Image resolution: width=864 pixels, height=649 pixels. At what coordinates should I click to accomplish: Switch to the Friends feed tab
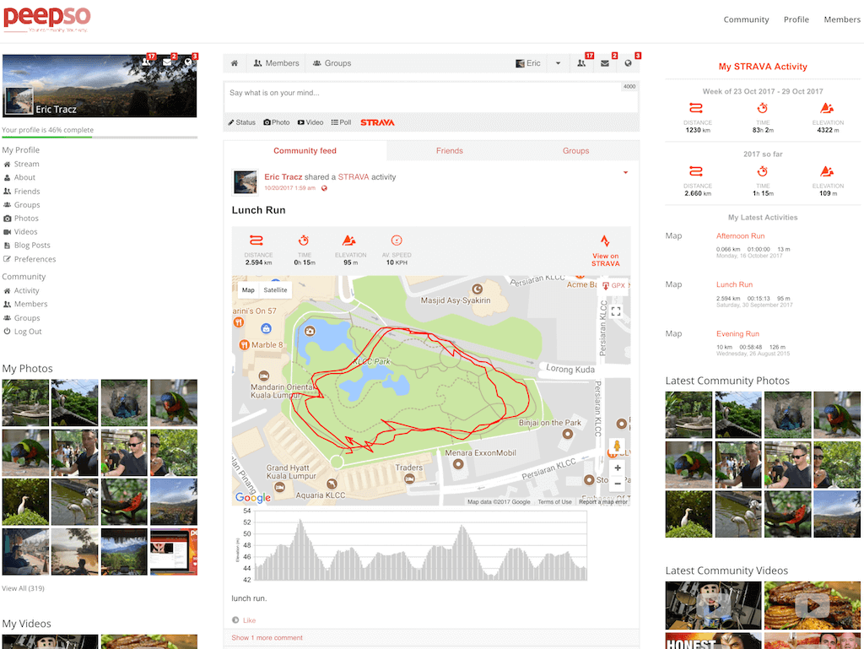(x=449, y=151)
